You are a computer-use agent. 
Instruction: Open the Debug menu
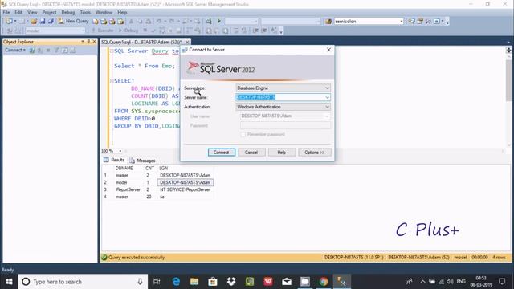click(x=67, y=13)
